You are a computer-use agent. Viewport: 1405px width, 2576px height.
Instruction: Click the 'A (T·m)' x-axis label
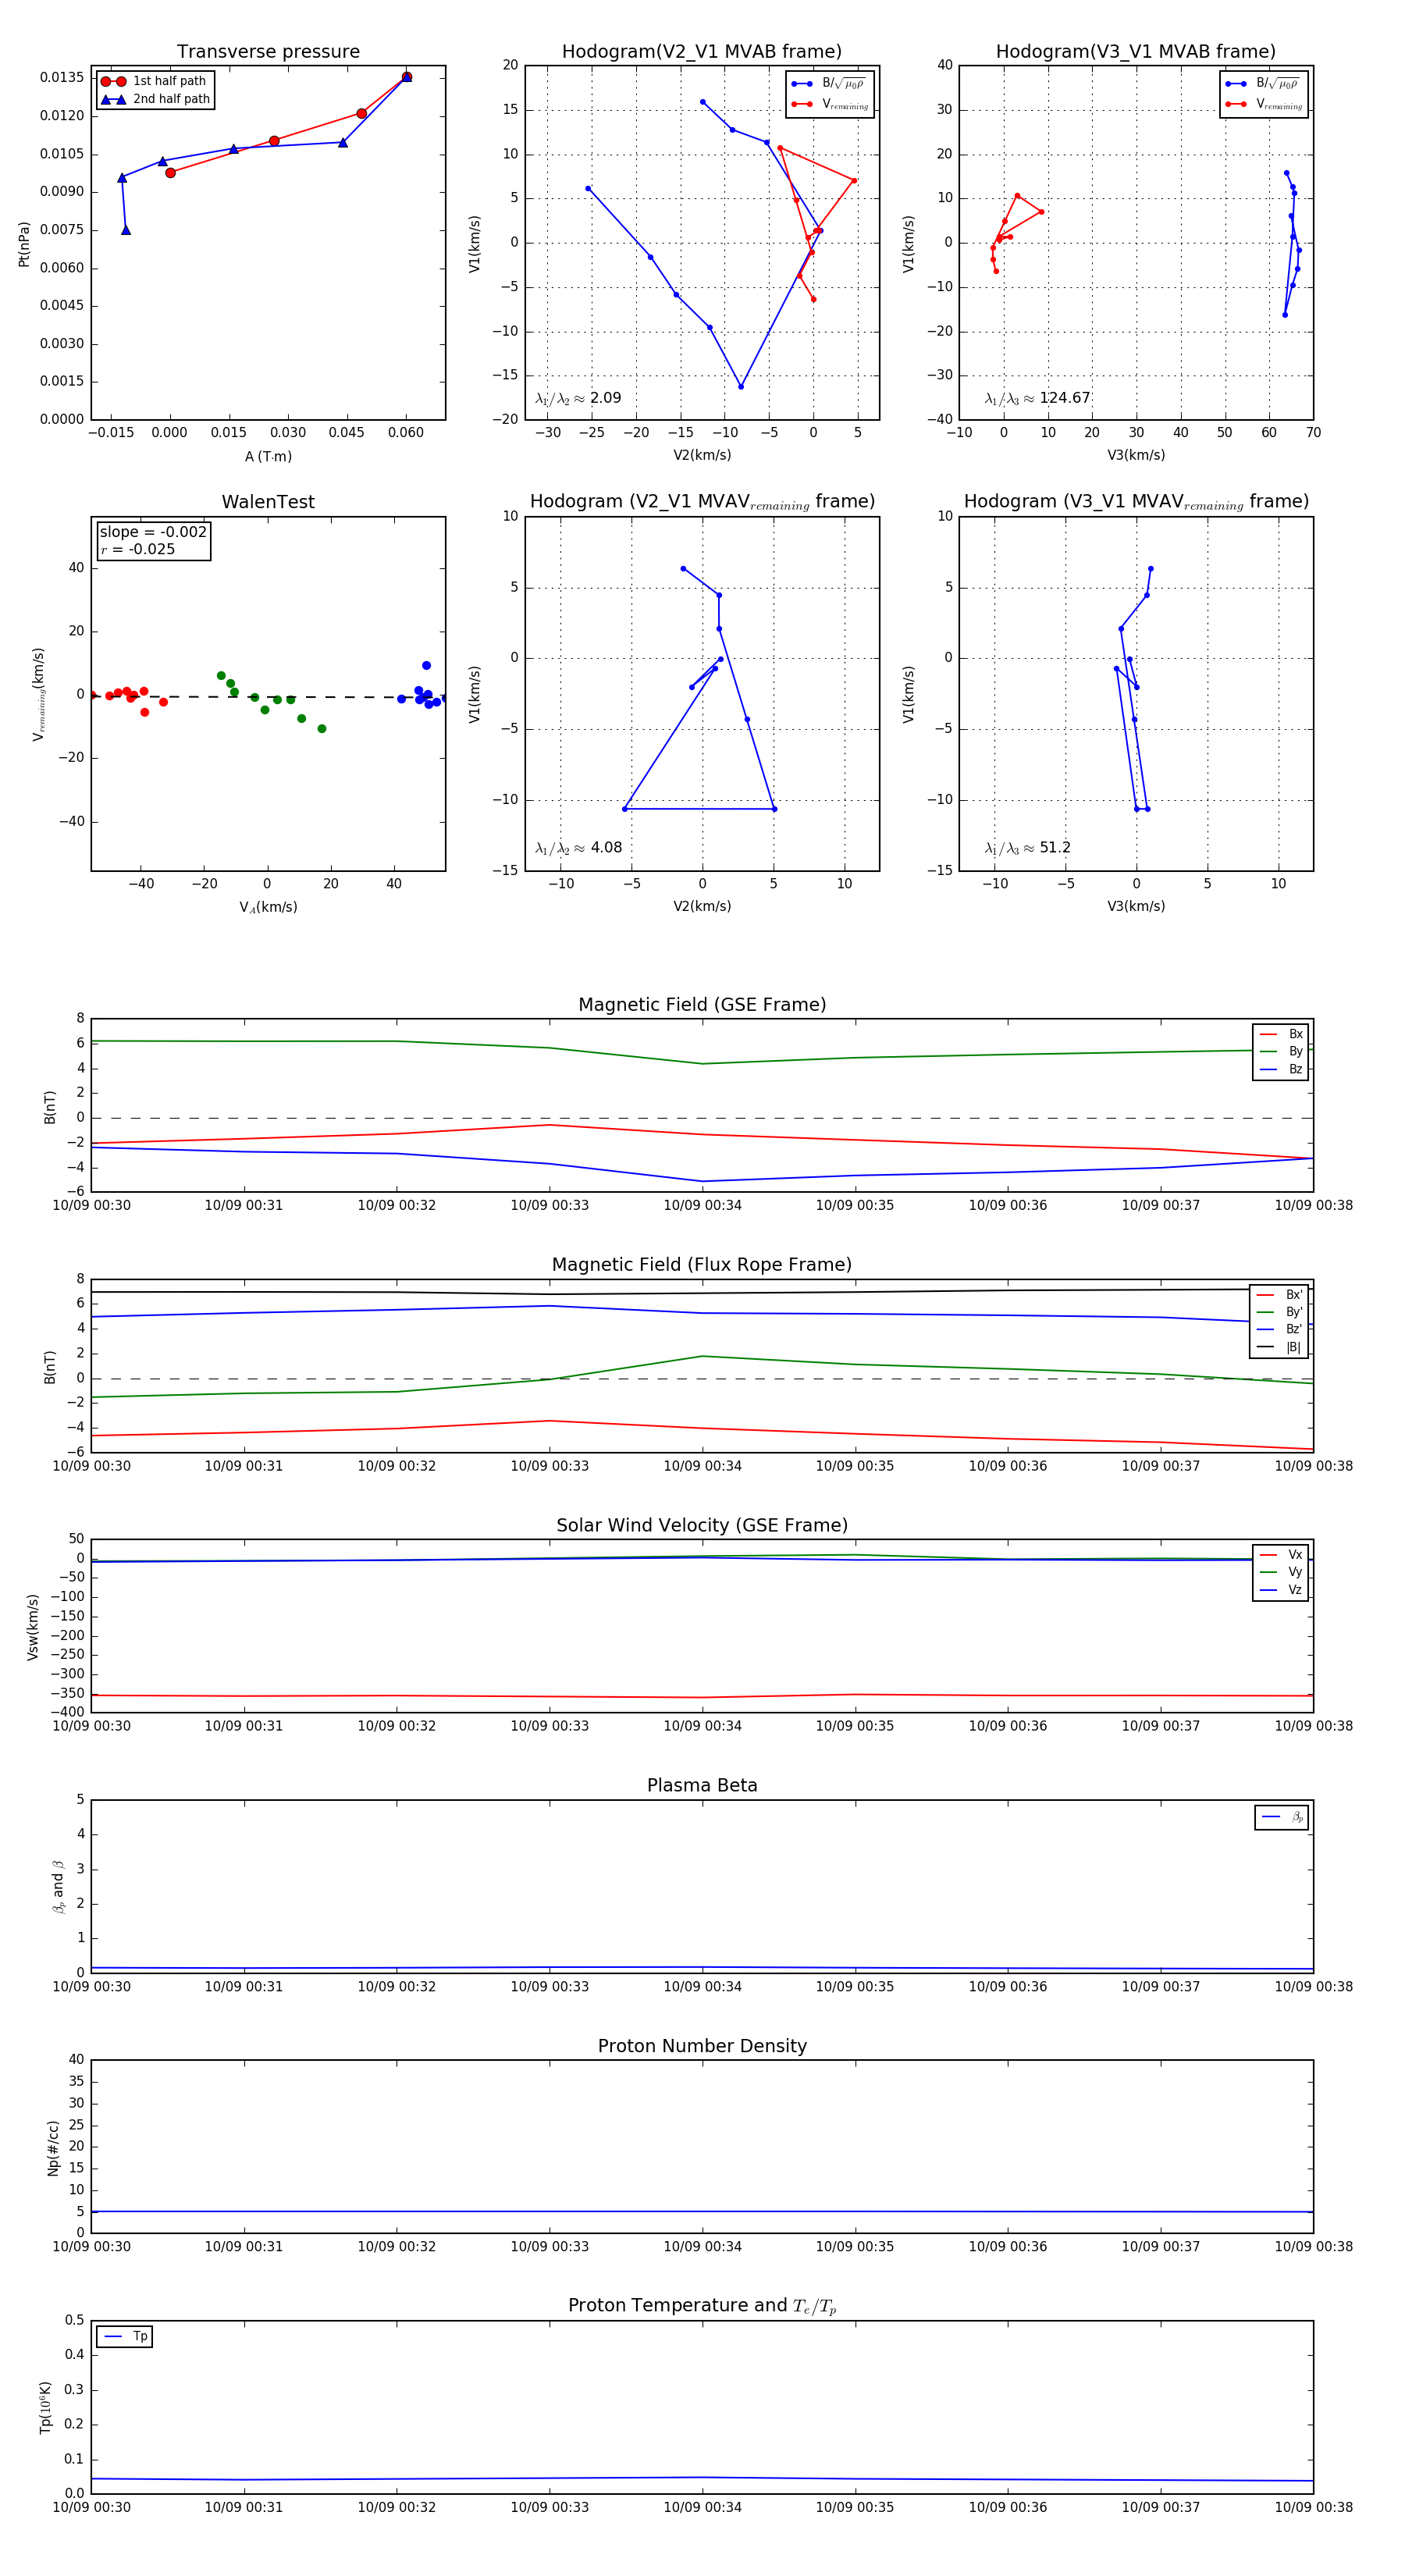[268, 456]
